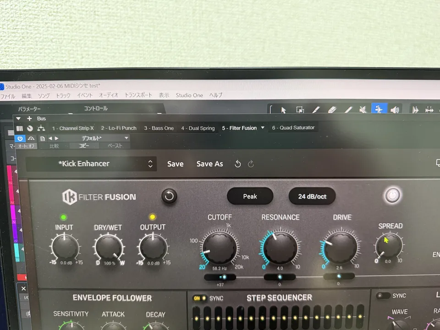Click the Peak filter type button
The image size is (440, 330).
coord(250,196)
